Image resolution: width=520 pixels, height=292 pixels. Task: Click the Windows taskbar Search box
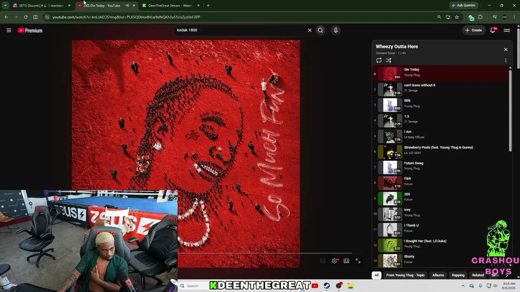tap(194, 286)
